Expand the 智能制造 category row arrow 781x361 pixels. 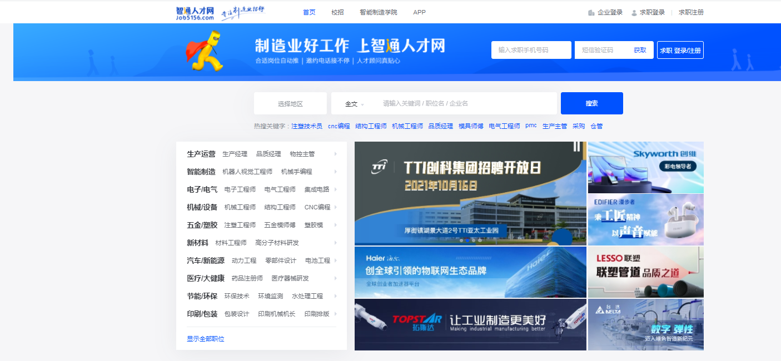click(336, 172)
